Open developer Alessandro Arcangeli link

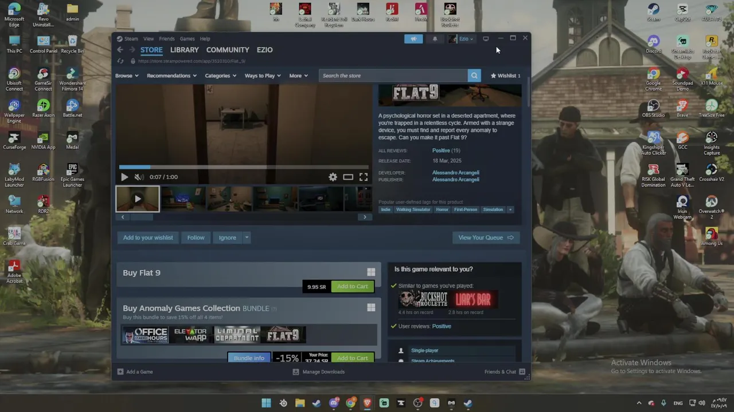(x=456, y=172)
